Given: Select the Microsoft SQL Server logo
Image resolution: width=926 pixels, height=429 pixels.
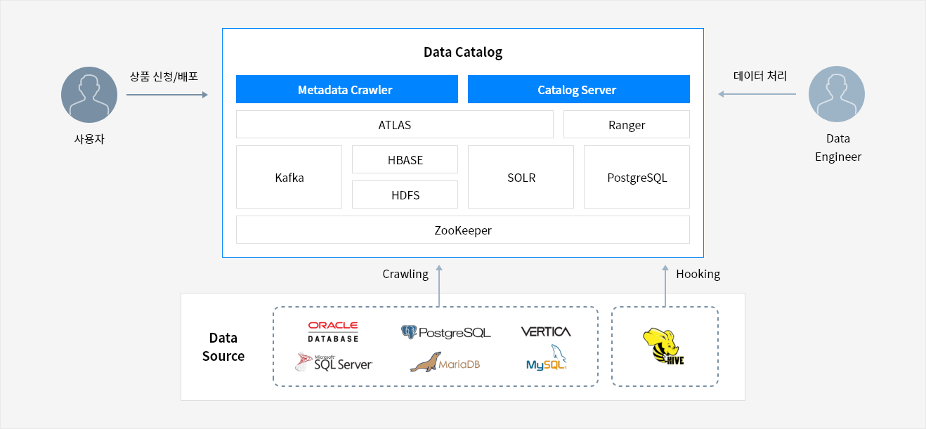Looking at the screenshot, I should [x=334, y=362].
